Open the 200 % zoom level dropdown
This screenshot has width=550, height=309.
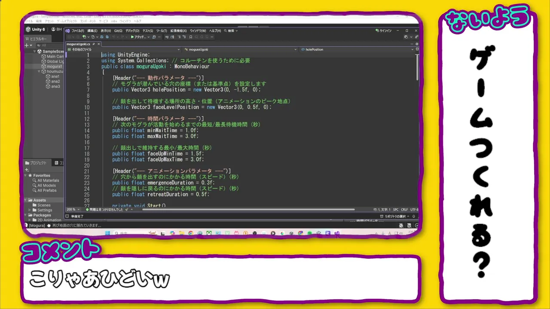pyautogui.click(x=73, y=209)
